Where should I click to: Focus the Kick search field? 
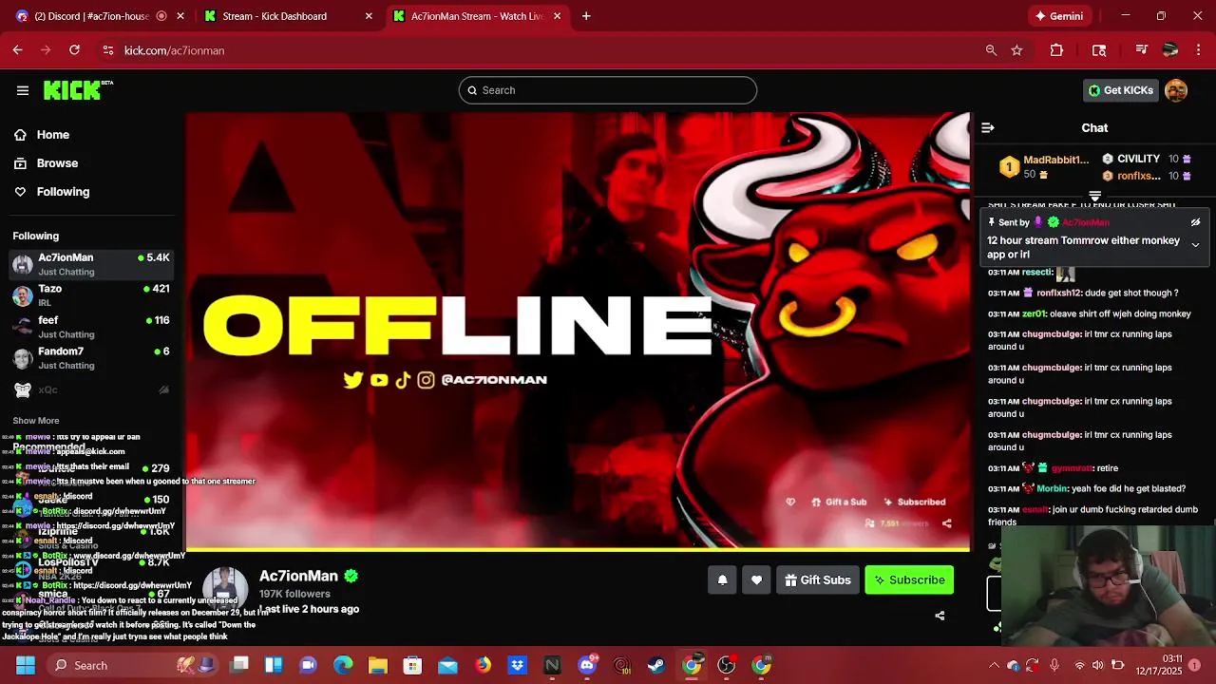point(608,90)
